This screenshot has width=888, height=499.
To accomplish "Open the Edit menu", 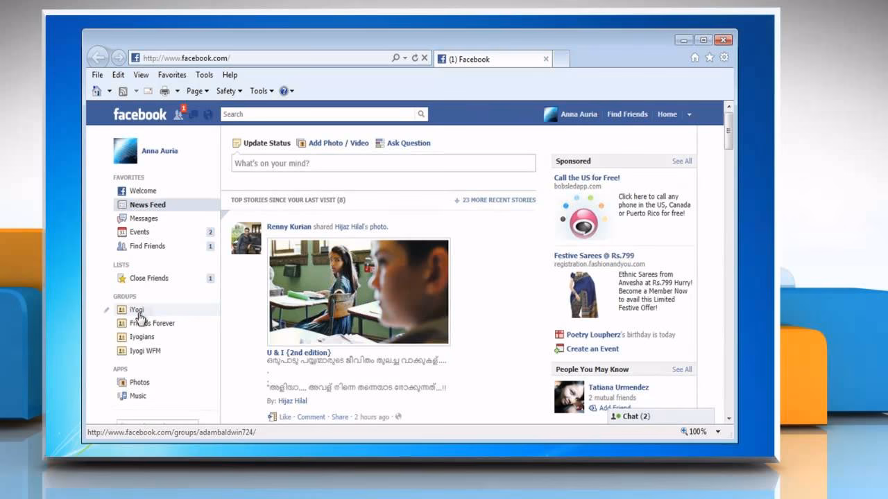I will 119,75.
